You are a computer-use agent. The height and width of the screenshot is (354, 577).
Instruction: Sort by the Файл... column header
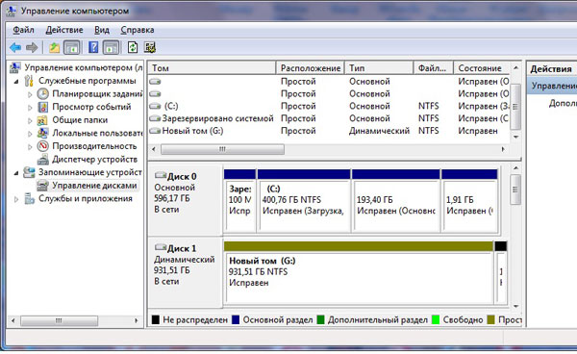(x=433, y=68)
